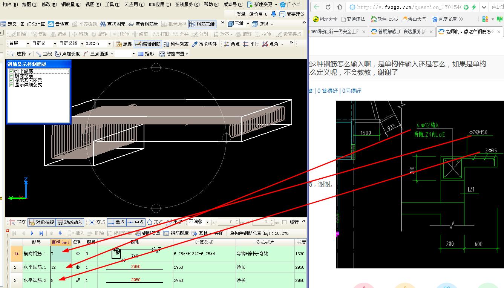Toggle 对象捕捉 object snap
Screen dimensions: 504x288
(x=41, y=222)
